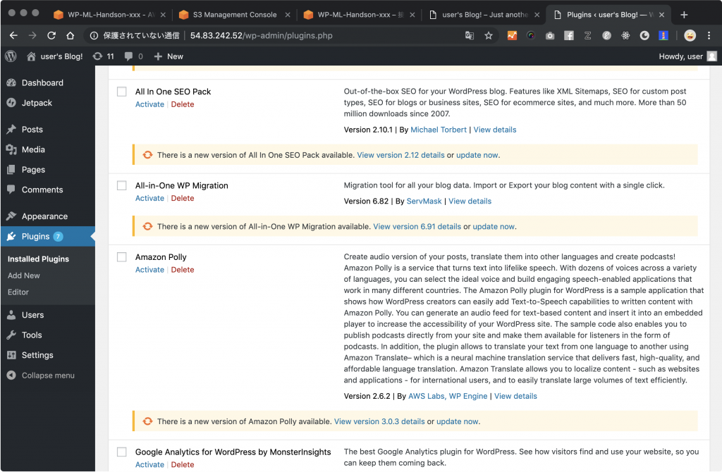This screenshot has width=722, height=472.
Task: Open the comments bubble in admin bar
Action: click(133, 56)
